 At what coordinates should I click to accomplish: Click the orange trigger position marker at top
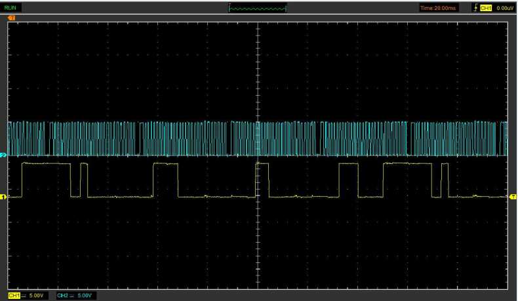11,18
